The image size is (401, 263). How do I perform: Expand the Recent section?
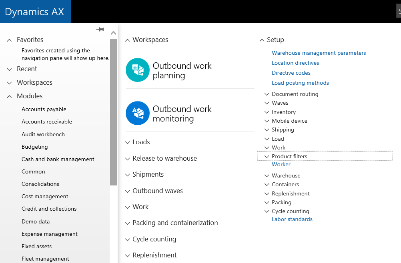click(x=10, y=69)
